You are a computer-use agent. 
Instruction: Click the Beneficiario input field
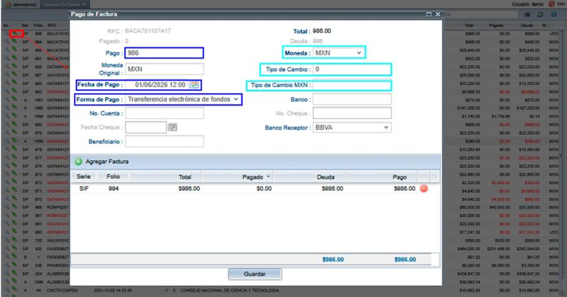(164, 142)
